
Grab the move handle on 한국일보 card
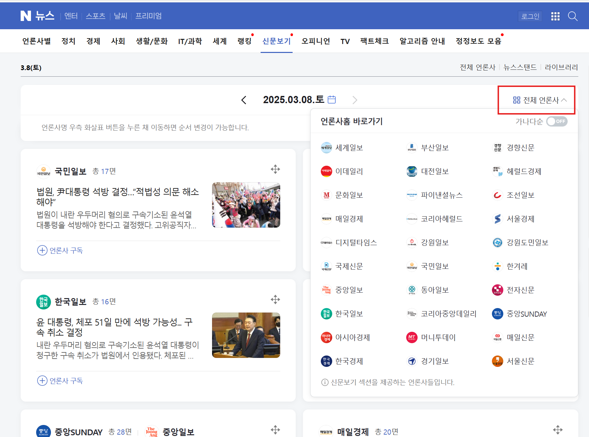click(275, 299)
